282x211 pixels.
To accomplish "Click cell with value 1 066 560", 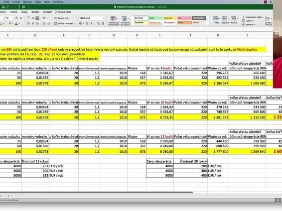I will point(247,83).
